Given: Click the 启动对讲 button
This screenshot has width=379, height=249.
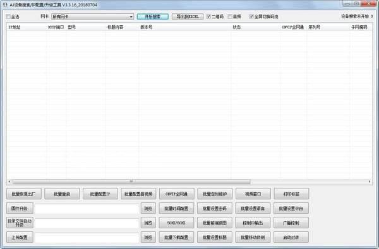Looking at the screenshot, I should 291,237.
